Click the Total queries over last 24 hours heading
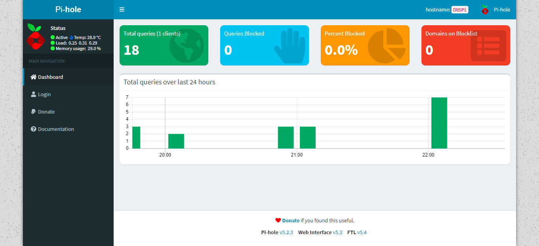 169,82
